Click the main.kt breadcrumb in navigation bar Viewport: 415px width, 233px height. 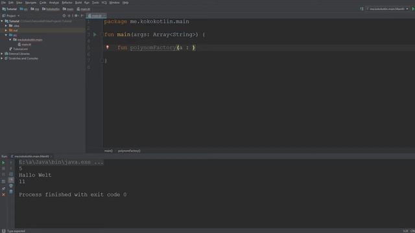84,9
